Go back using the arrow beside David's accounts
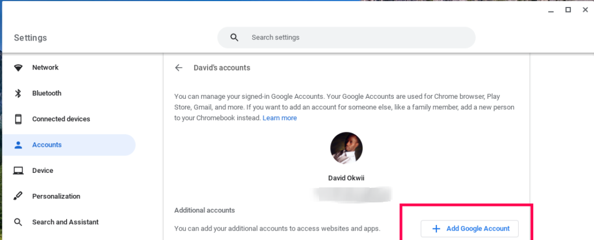This screenshot has height=240, width=594. 179,68
